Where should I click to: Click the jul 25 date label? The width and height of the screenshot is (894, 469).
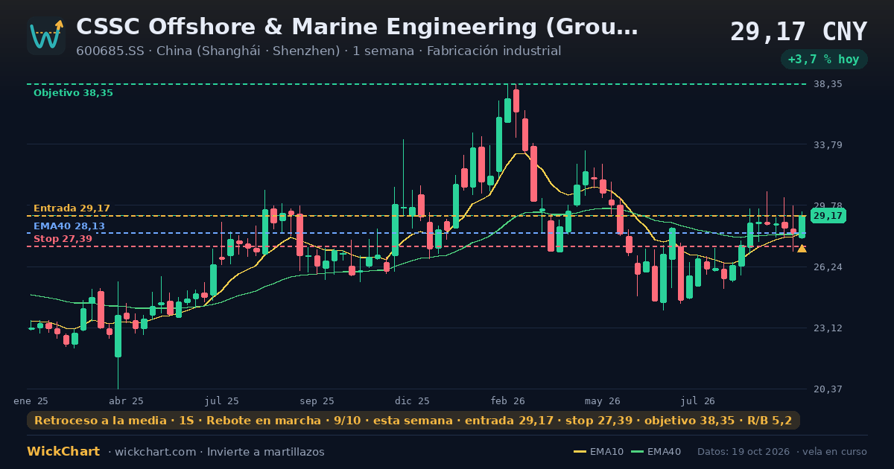(222, 401)
